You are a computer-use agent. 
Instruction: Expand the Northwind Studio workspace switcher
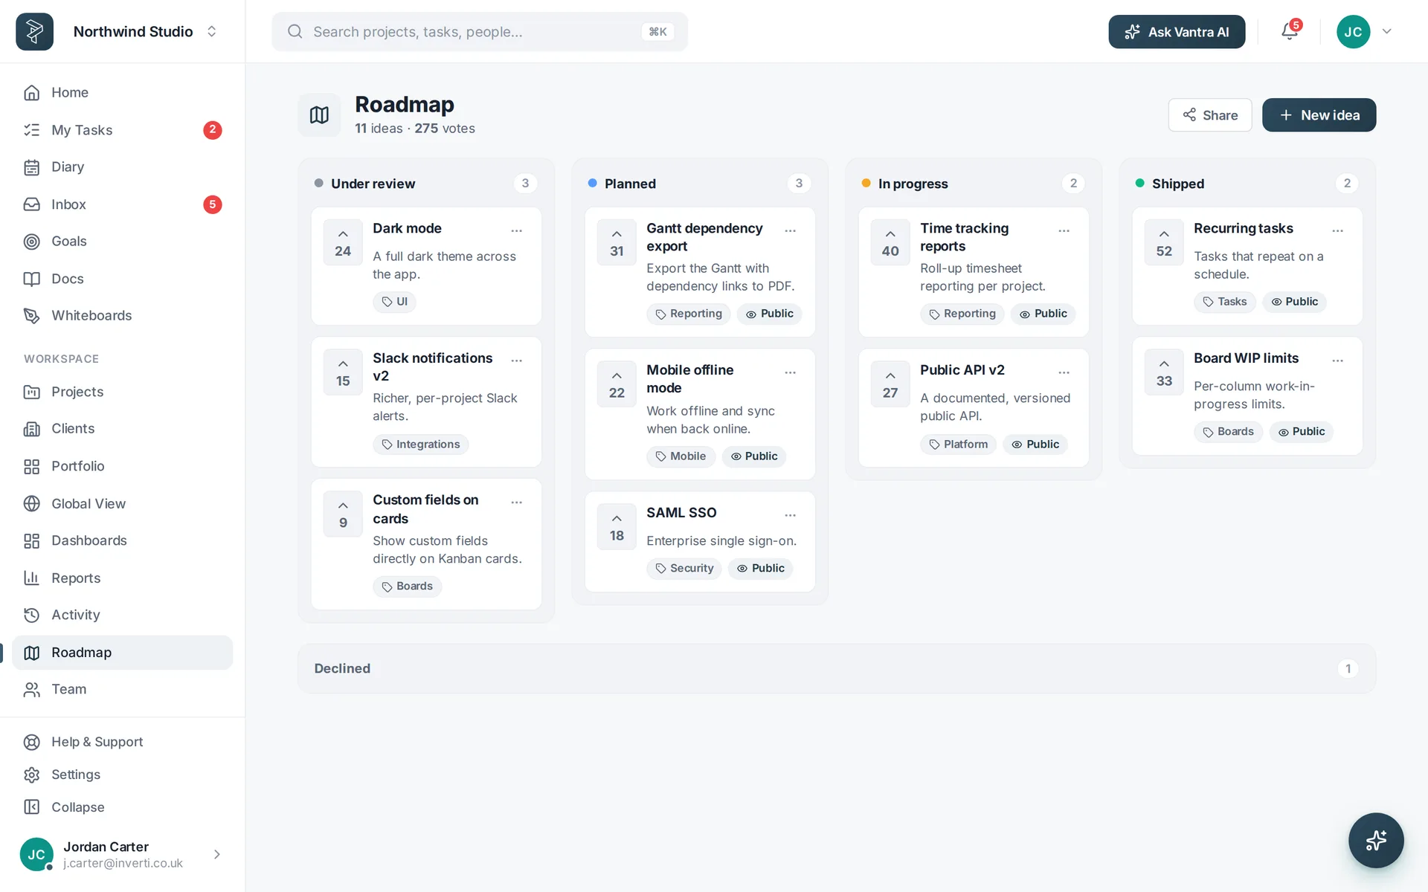[212, 31]
